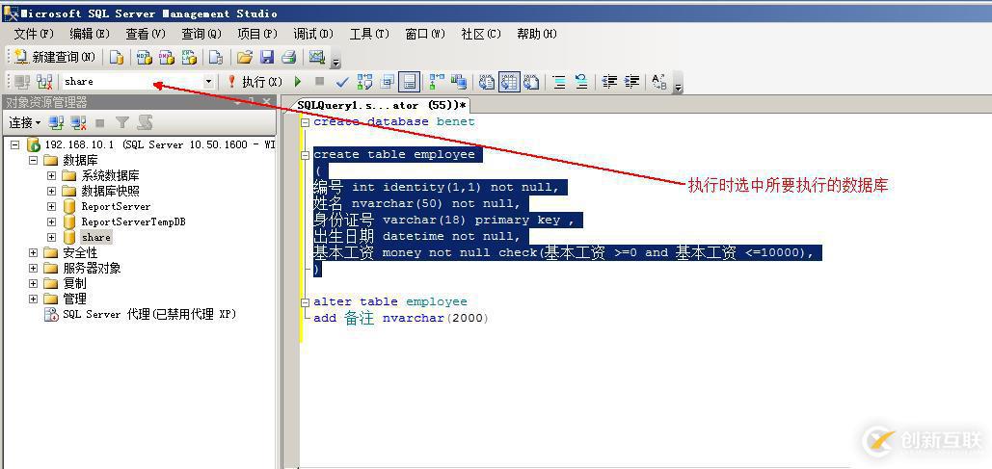Click the New Query (新建查询) button
Screen dimensions: 992x469
coord(54,58)
